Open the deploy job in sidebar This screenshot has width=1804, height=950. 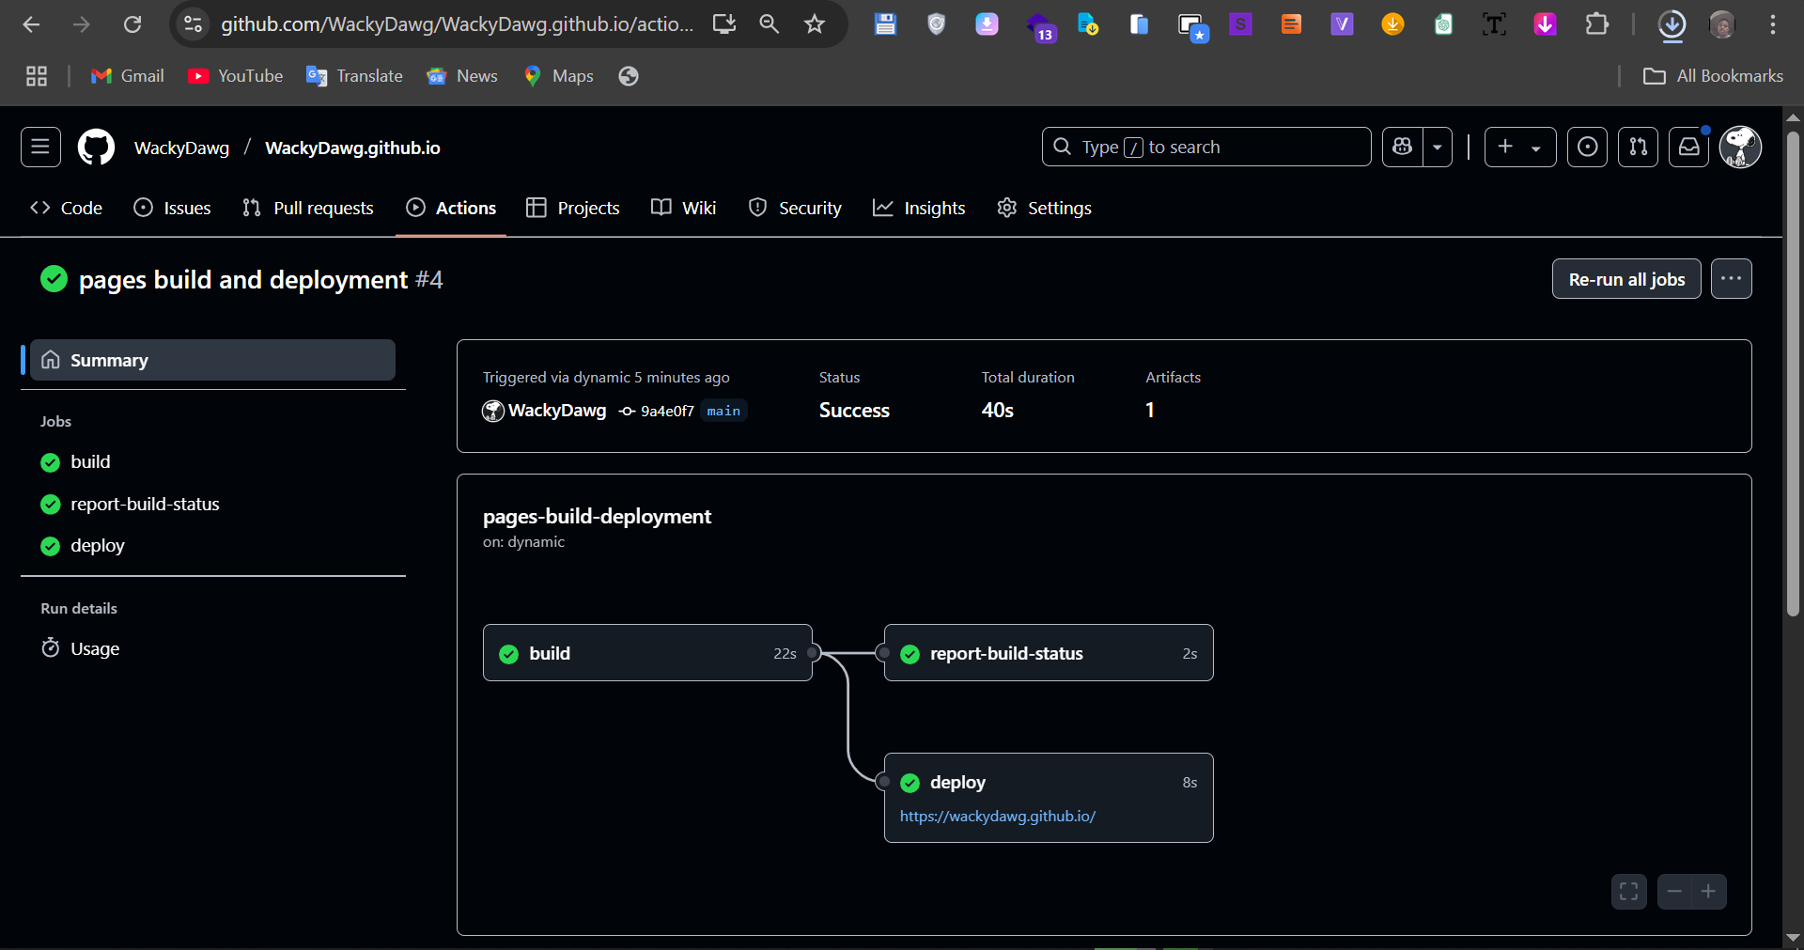pyautogui.click(x=83, y=545)
